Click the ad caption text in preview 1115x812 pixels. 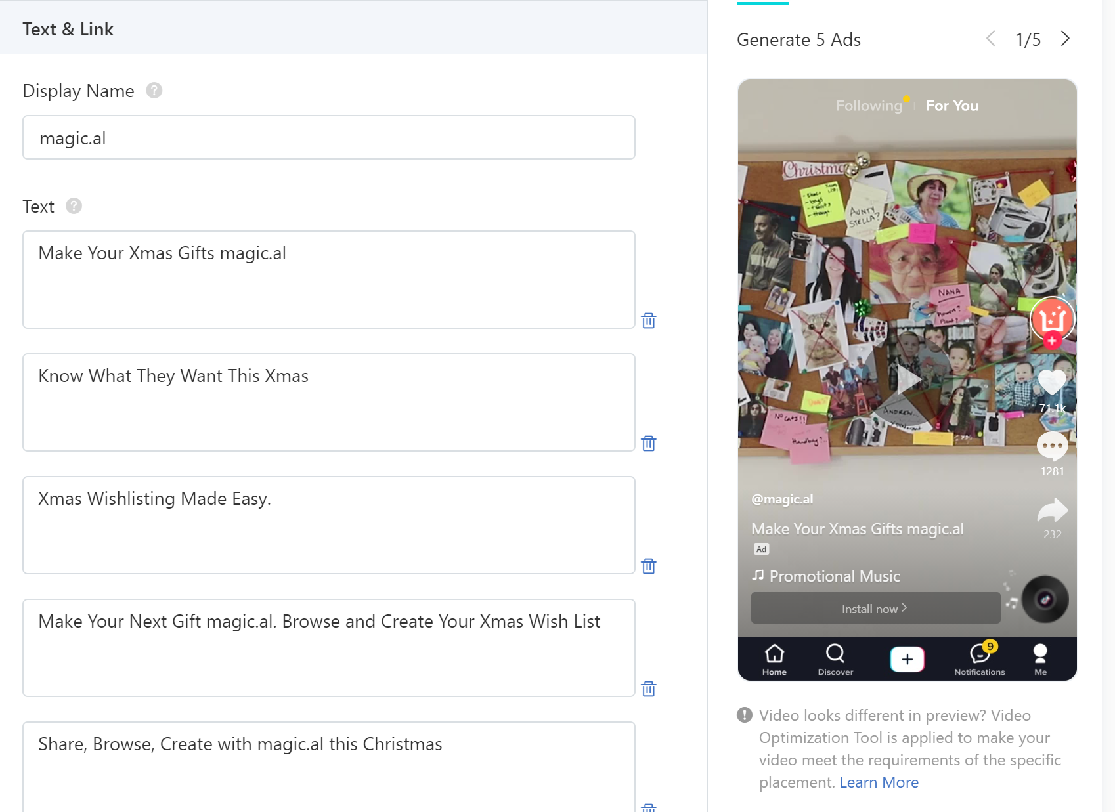pos(857,529)
